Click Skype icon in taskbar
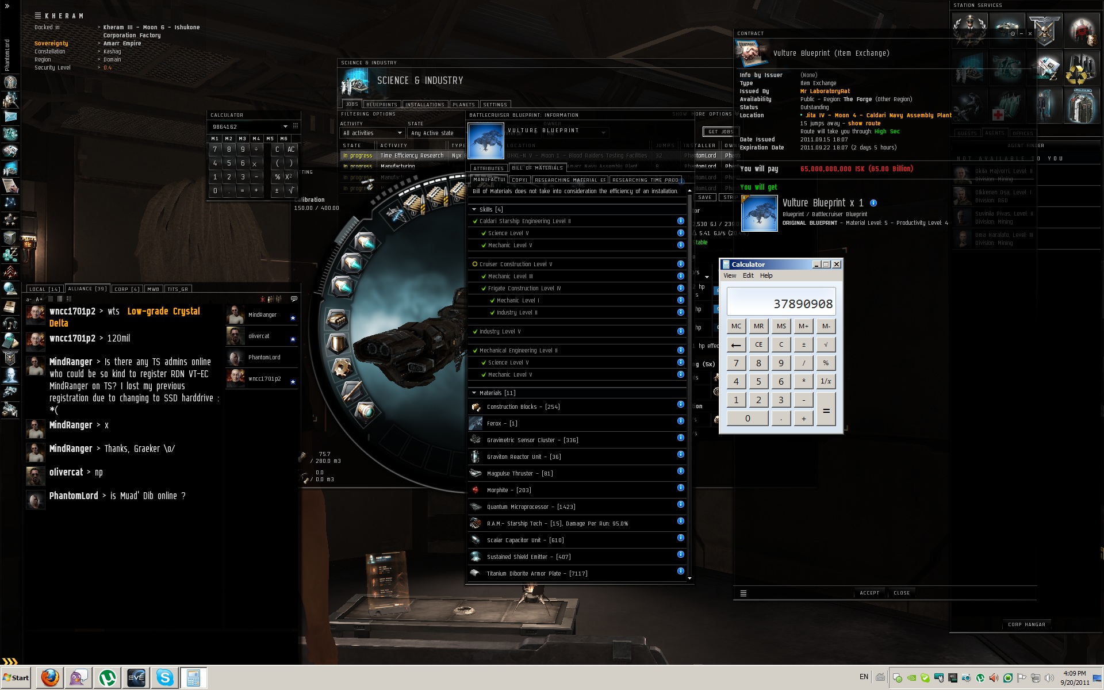Screen dimensions: 1104x690 [165, 677]
